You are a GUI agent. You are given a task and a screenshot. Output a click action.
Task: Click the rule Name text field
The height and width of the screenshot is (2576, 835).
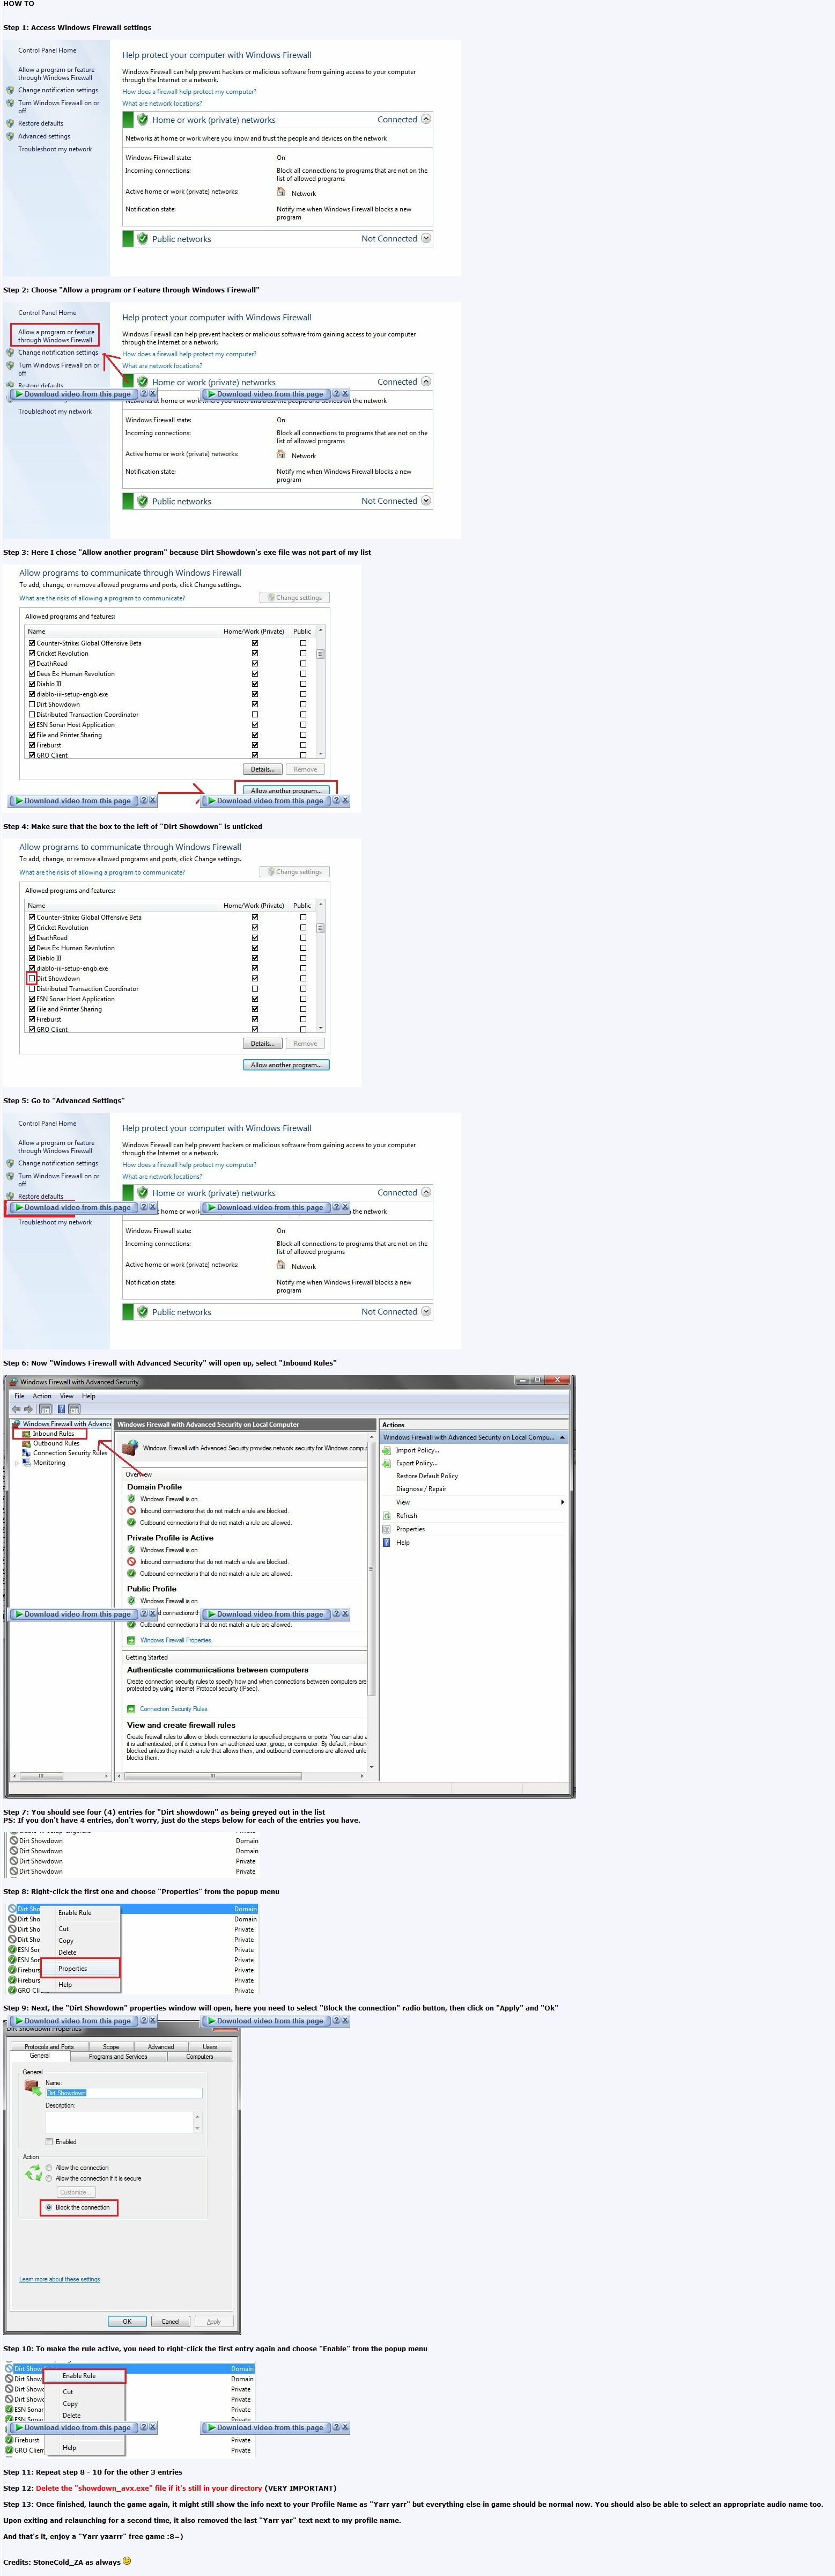pos(124,2093)
